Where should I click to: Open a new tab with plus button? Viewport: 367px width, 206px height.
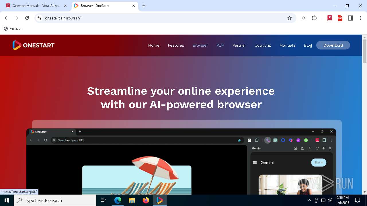(x=144, y=6)
